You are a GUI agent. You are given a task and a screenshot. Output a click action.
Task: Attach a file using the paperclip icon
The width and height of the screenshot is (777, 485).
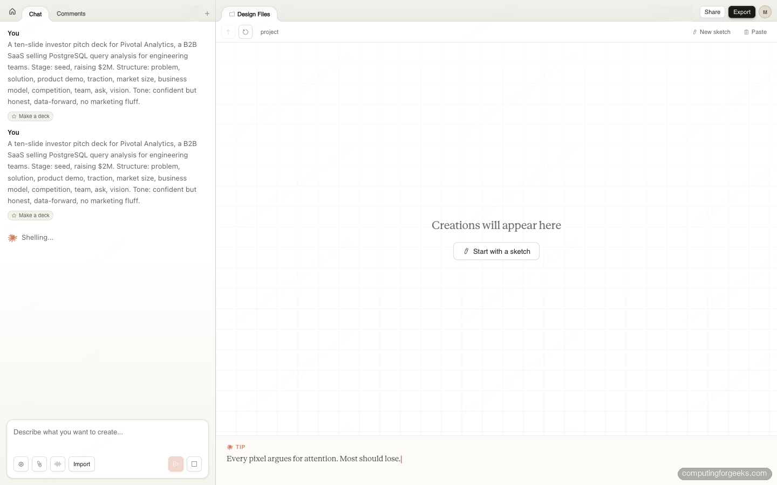39,464
